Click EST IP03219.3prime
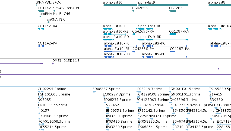 click(149, 89)
